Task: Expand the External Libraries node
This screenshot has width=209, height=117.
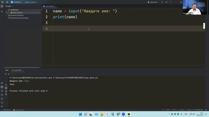Action: pyautogui.click(x=7, y=15)
